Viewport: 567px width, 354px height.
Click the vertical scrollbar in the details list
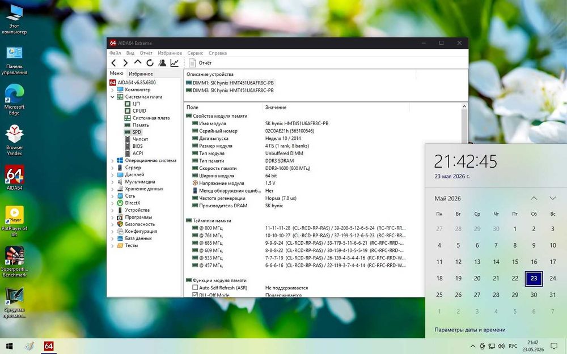(x=464, y=127)
